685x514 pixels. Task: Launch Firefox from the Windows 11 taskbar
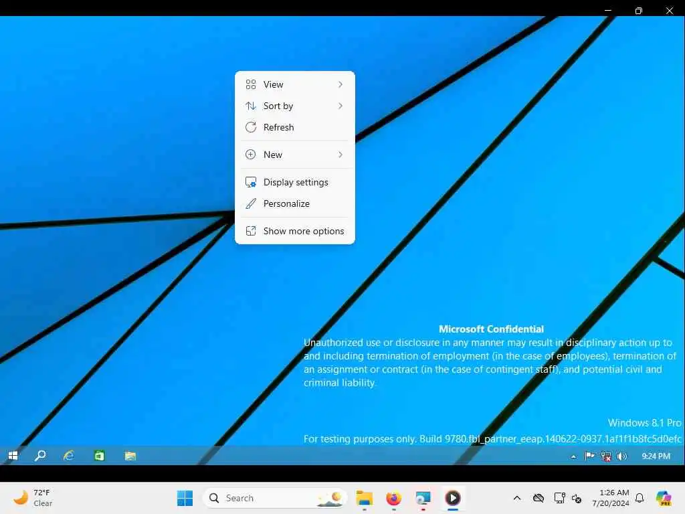point(393,498)
